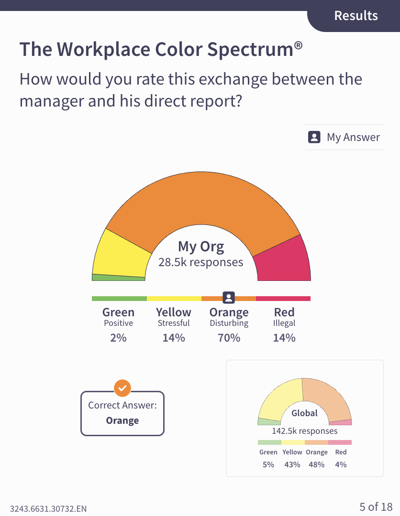The width and height of the screenshot is (400, 516).
Task: Select the Green Positive 2% label
Action: [118, 325]
